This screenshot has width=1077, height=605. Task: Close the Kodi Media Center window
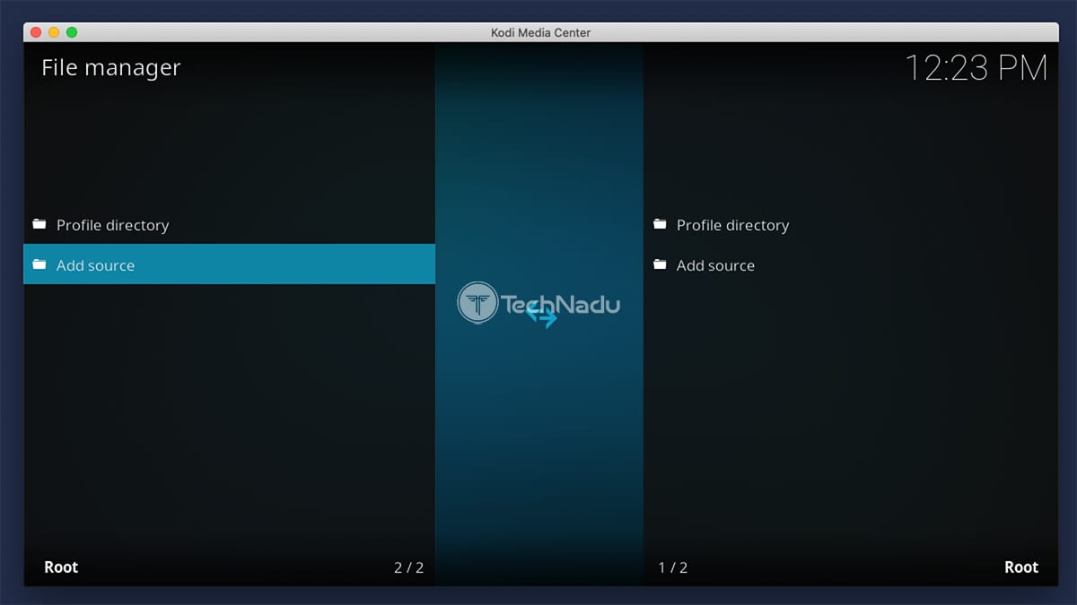pyautogui.click(x=36, y=32)
